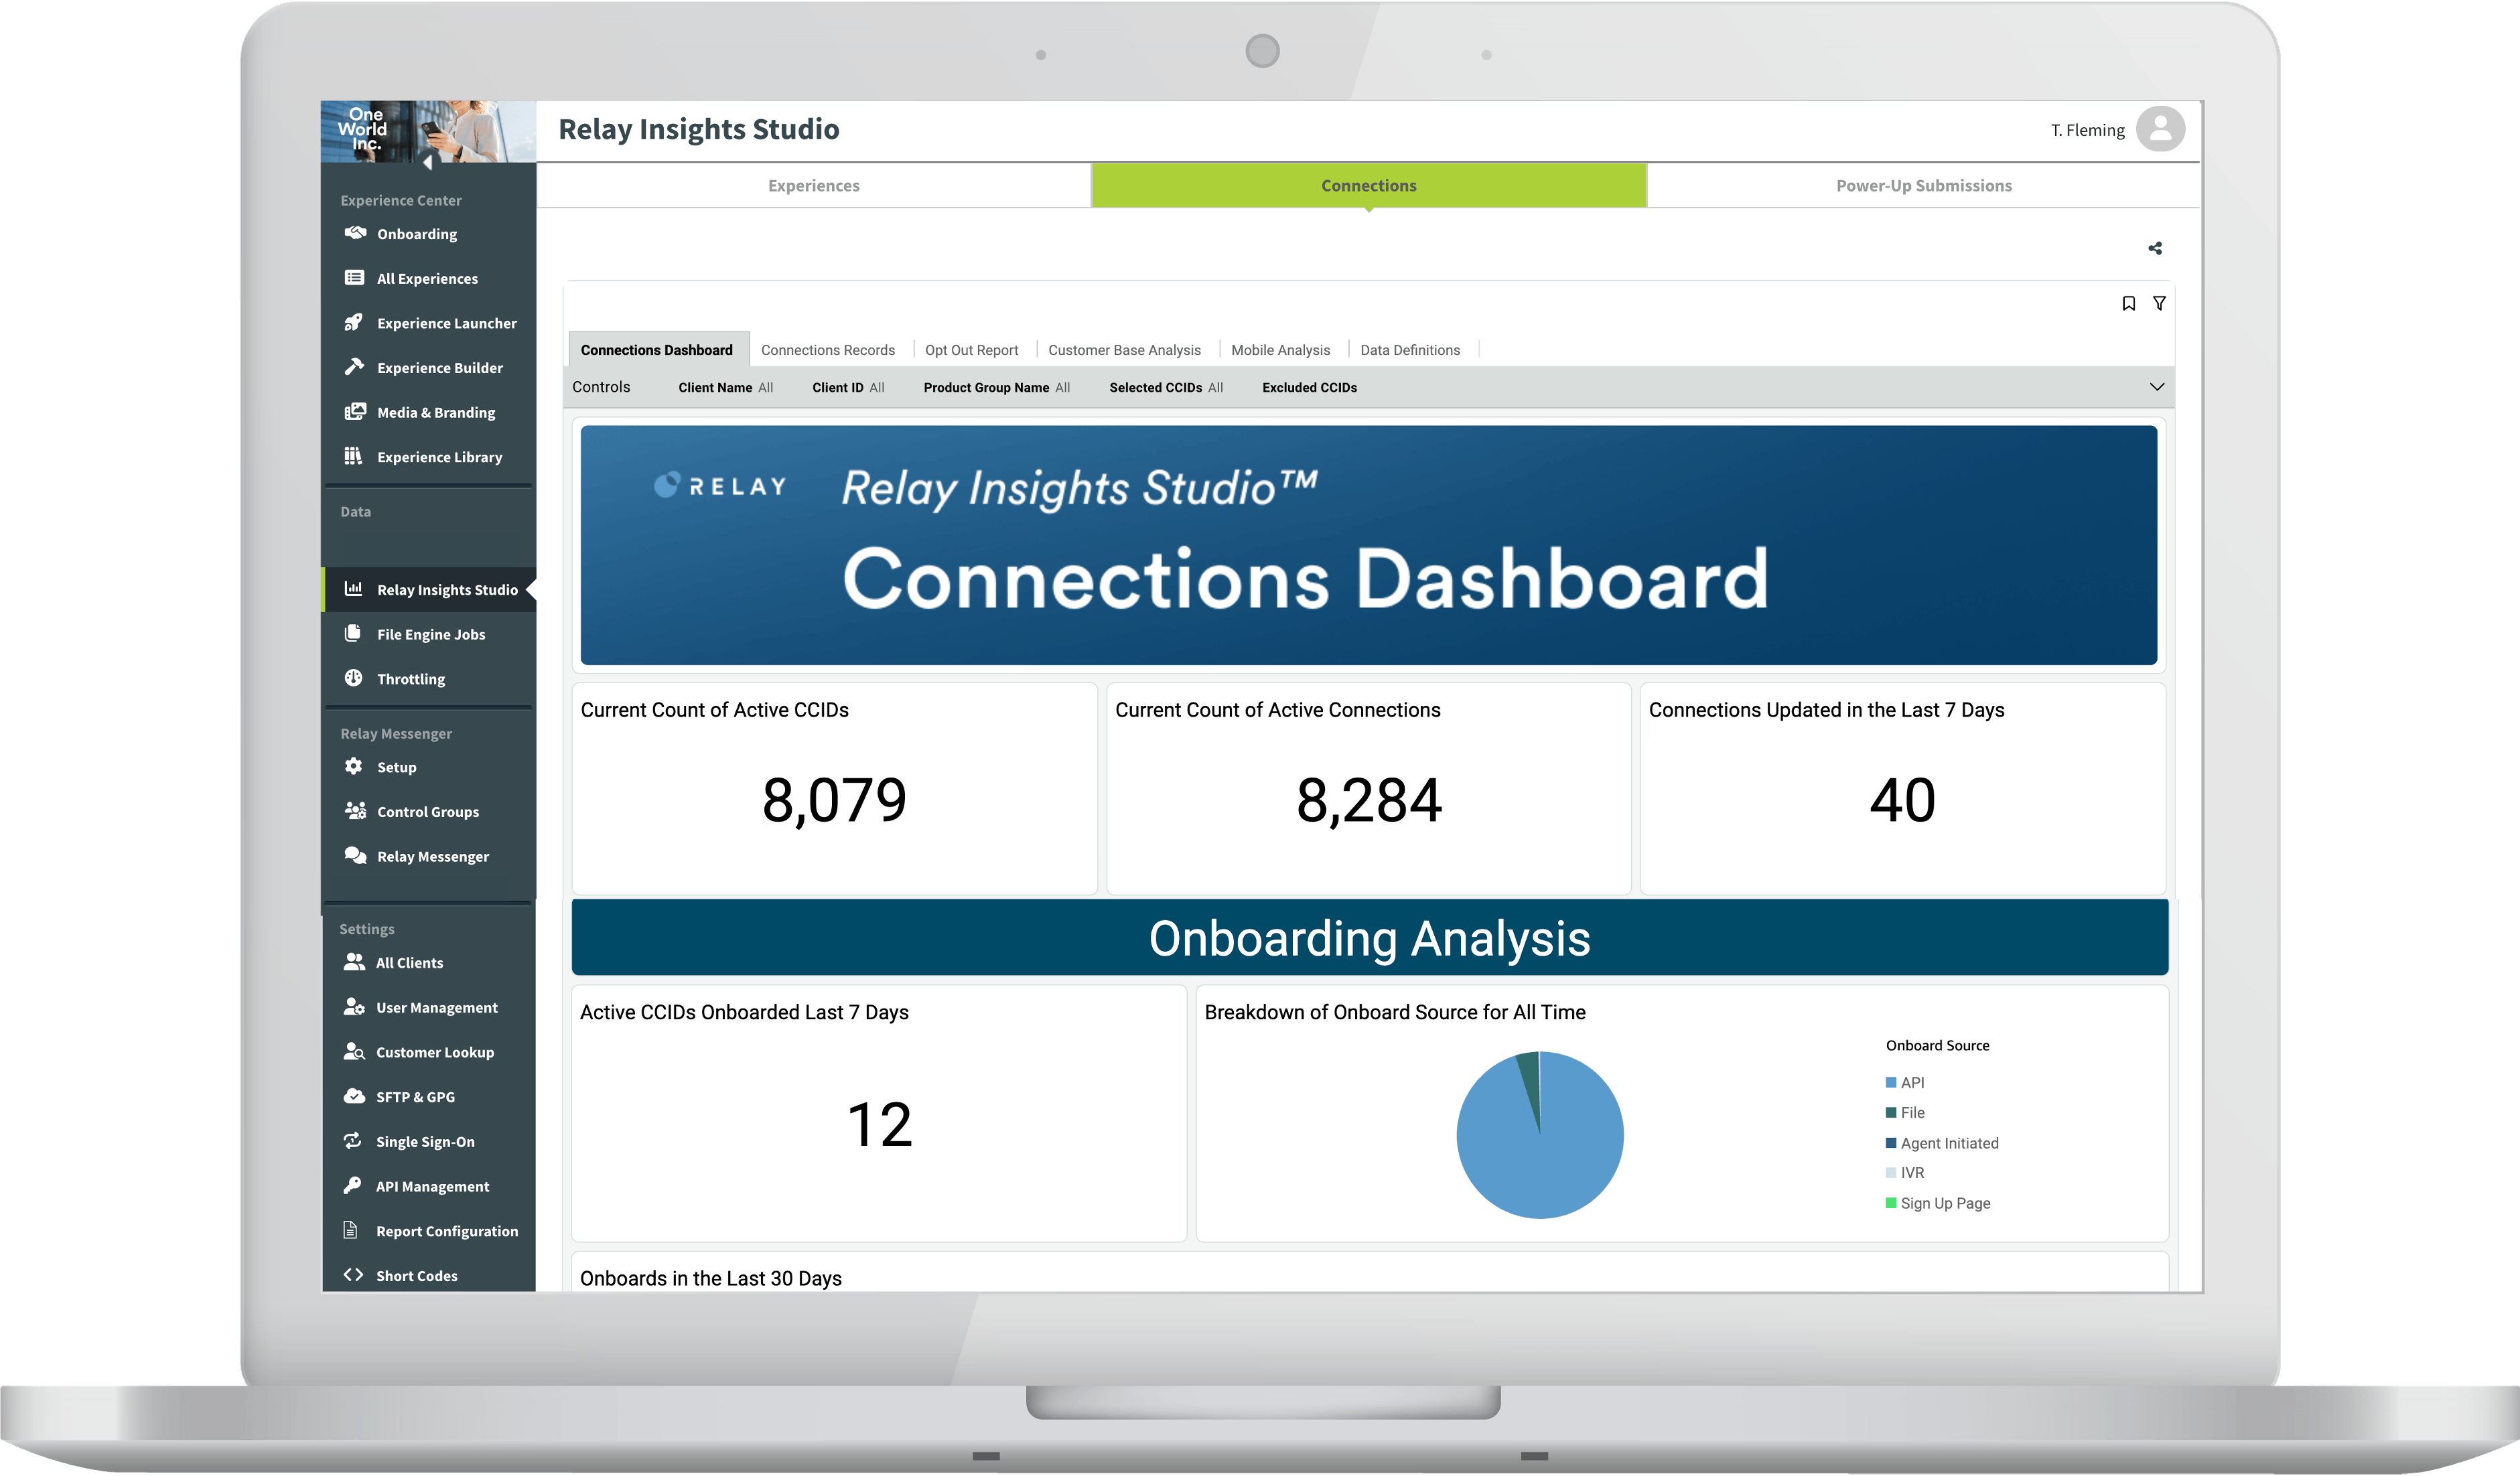Click the Customer Lookup search-user icon

pos(354,1051)
